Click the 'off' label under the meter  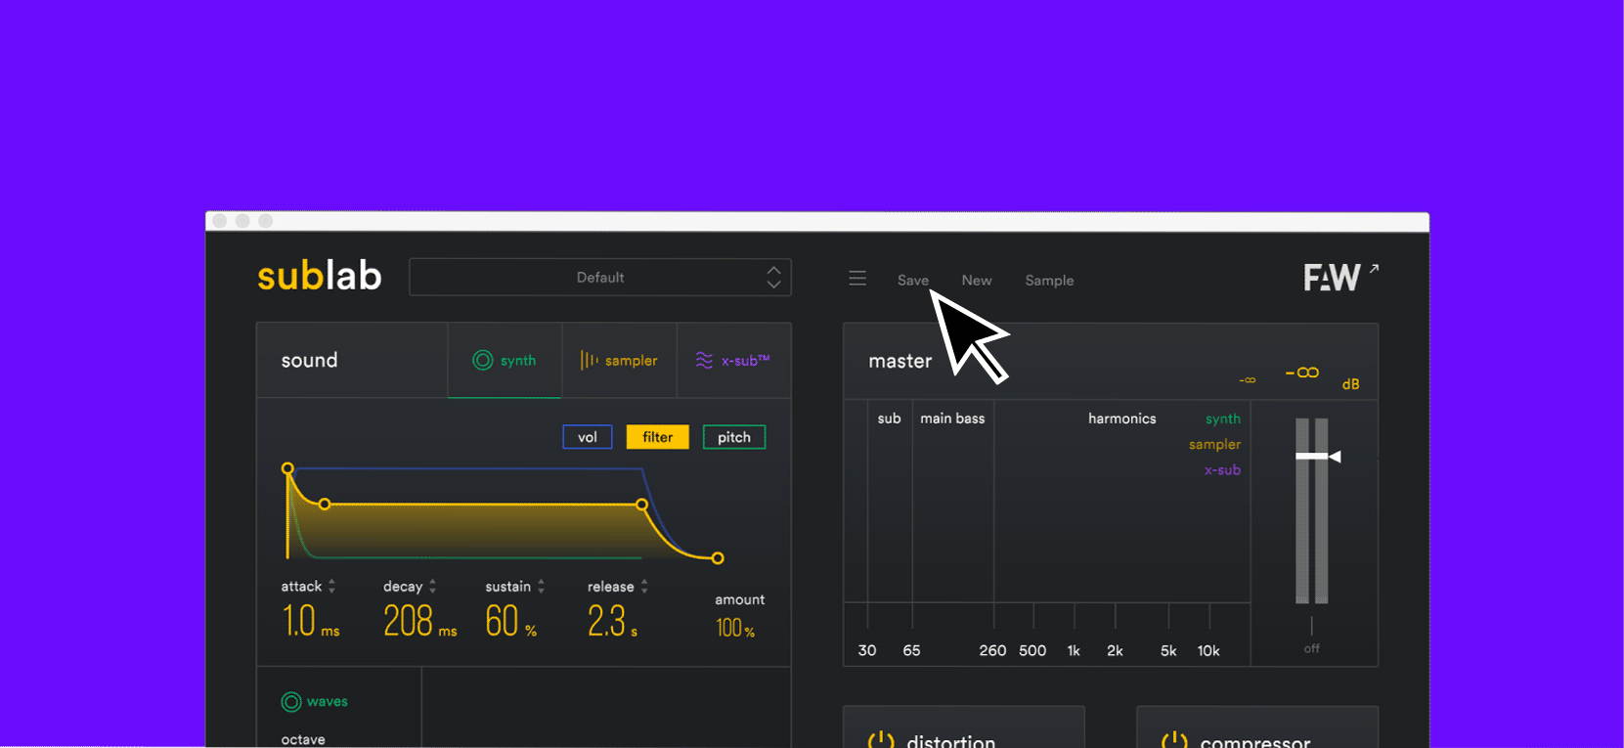click(x=1311, y=648)
